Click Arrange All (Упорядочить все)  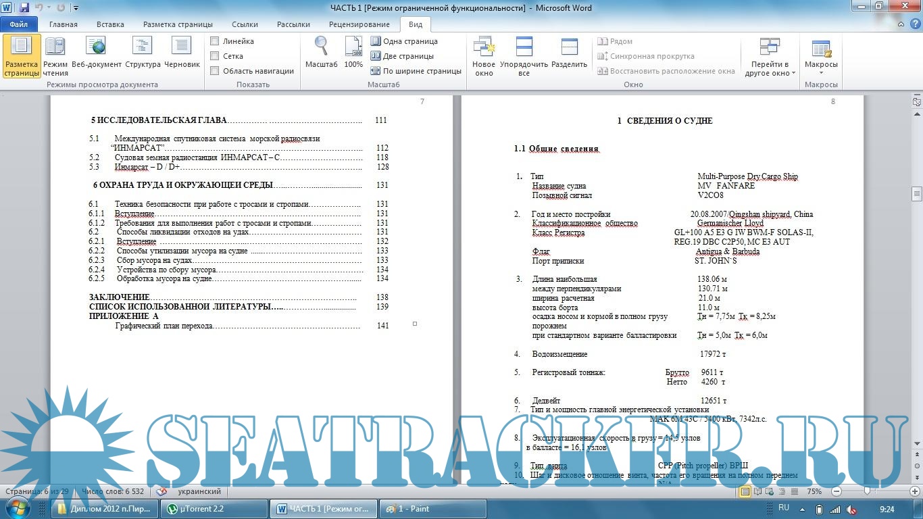[524, 55]
